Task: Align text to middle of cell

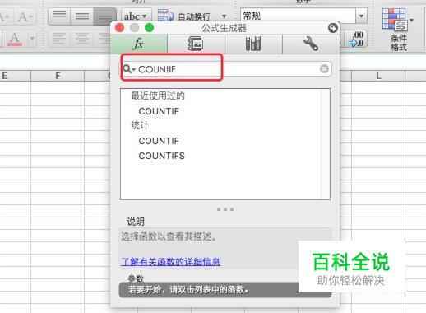Action: [x=82, y=16]
